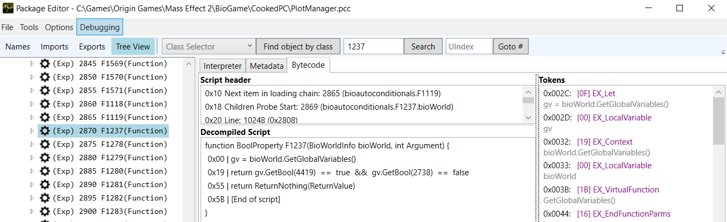Open the Debugging menu
This screenshot has width=727, height=222.
coord(99,27)
